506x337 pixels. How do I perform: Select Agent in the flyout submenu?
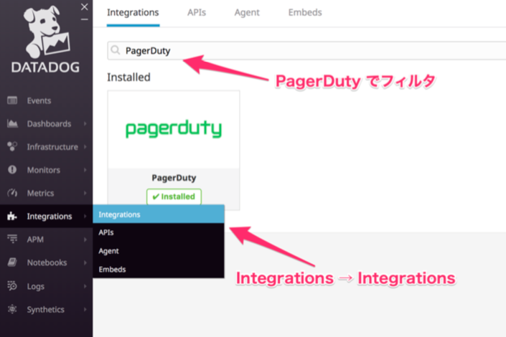(x=159, y=250)
